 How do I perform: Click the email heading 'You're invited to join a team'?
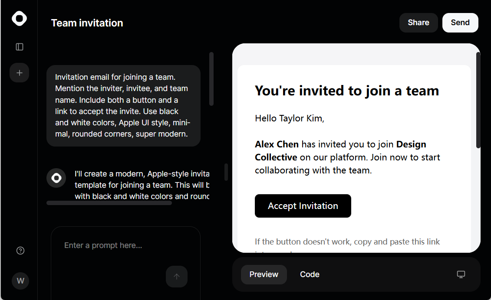346,91
